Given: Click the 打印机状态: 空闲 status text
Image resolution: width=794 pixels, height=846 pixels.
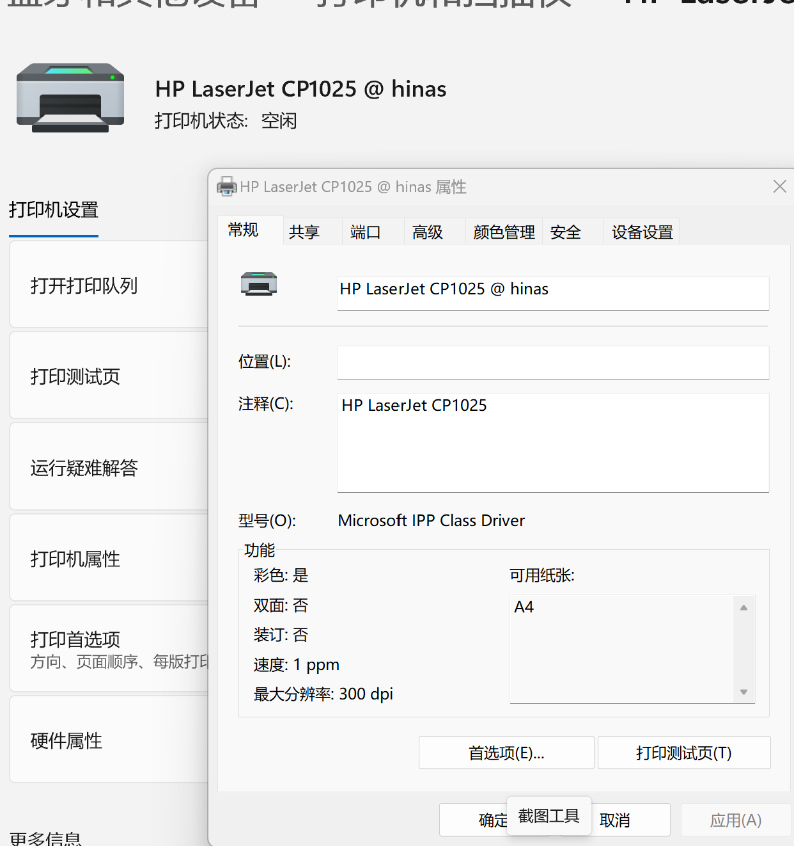Looking at the screenshot, I should pyautogui.click(x=226, y=120).
